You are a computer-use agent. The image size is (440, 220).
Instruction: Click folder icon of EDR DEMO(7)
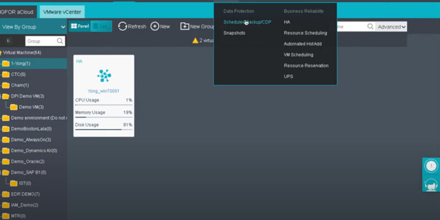coord(5,194)
